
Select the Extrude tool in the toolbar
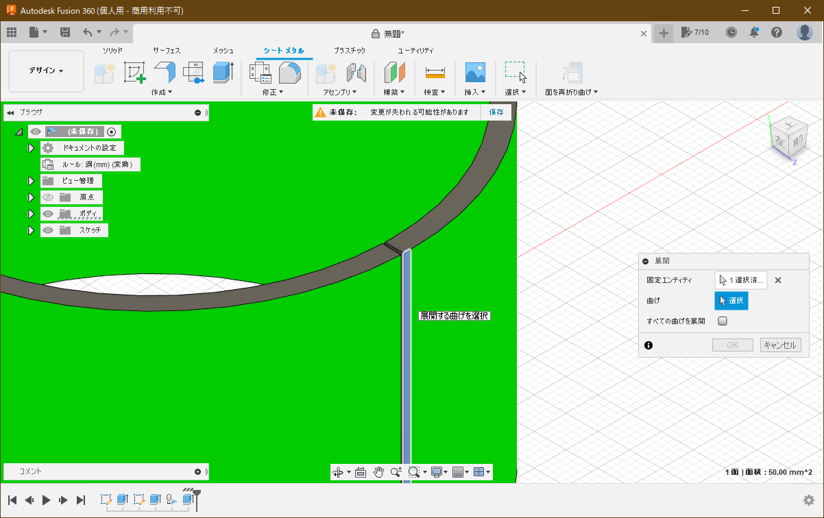tap(223, 73)
